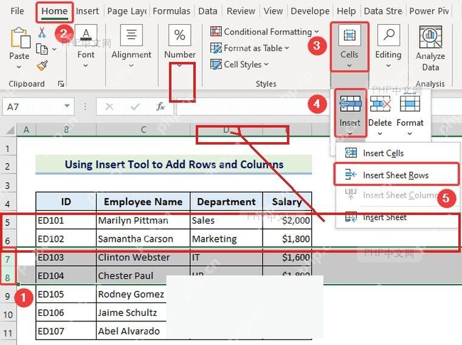462x345 pixels.
Task: Select row 7 header
Action: [8, 259]
